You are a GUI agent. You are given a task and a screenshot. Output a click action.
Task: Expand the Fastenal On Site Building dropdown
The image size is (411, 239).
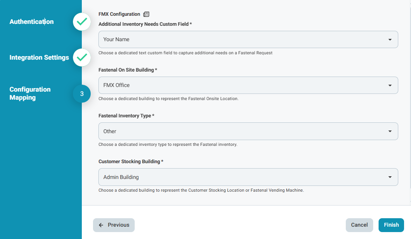[248, 85]
